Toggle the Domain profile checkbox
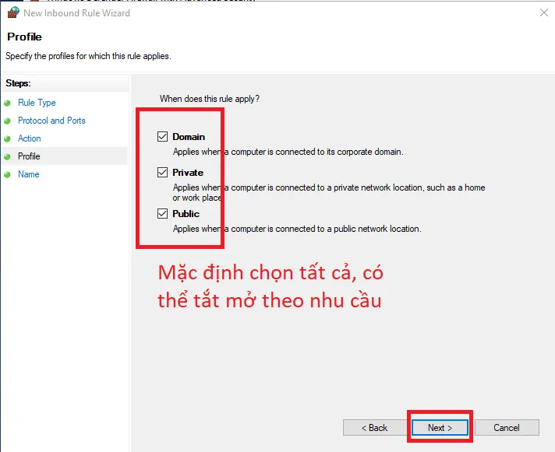 point(162,136)
